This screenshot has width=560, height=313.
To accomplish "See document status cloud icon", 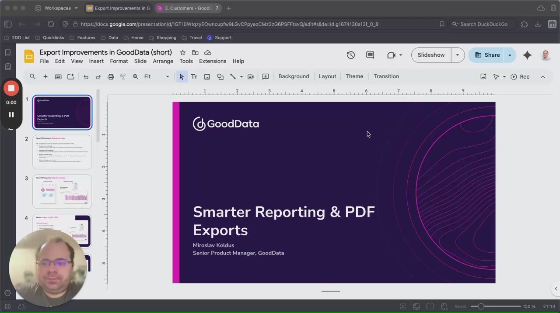I will [x=208, y=52].
